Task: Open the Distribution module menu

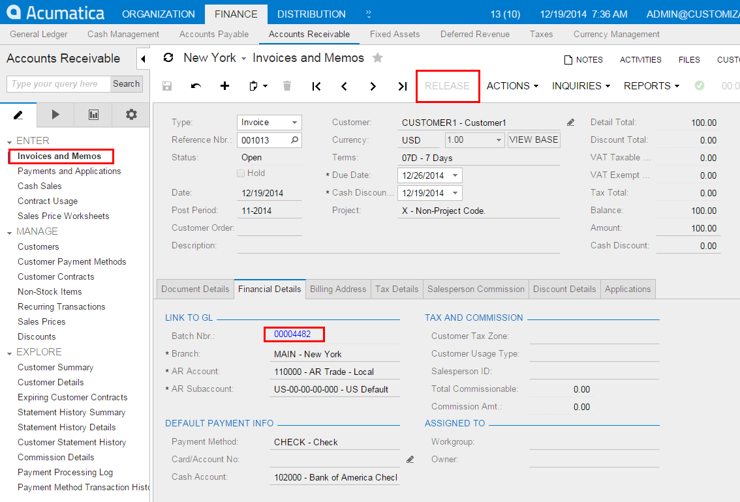Action: pos(311,14)
